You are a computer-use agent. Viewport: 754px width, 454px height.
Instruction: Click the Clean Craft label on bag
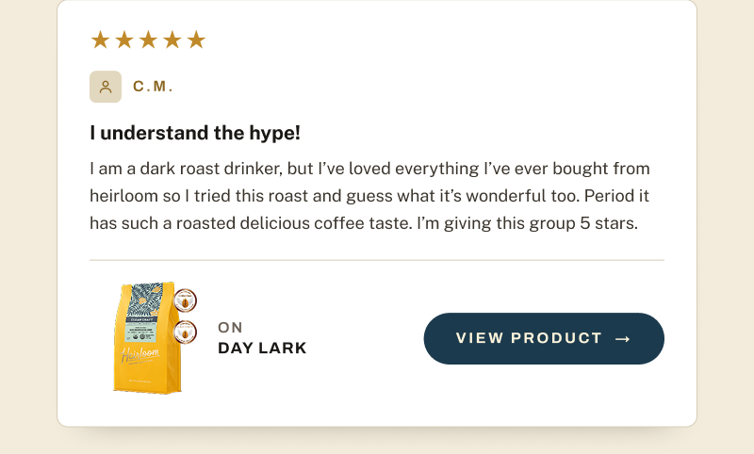(x=141, y=319)
